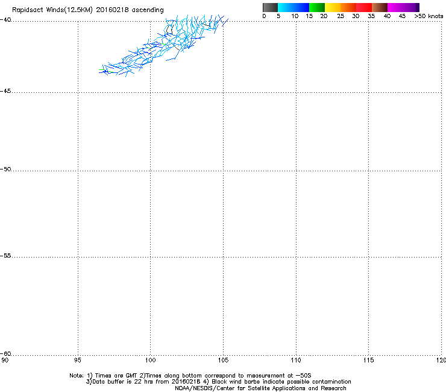Select the red 30-35 knots color segment
This screenshot has height=392, width=446.
[364, 7]
